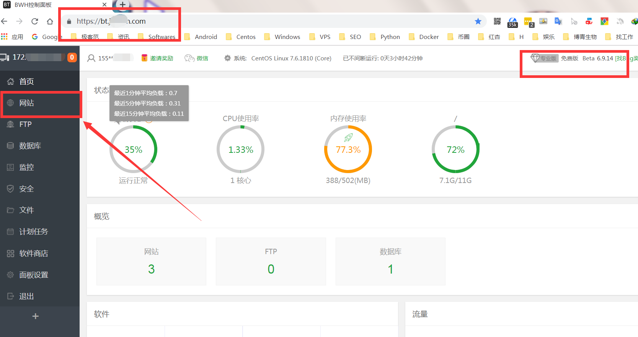Viewport: 638px width, 337px height.
Task: Click the 35k badge extension icon
Action: point(512,23)
